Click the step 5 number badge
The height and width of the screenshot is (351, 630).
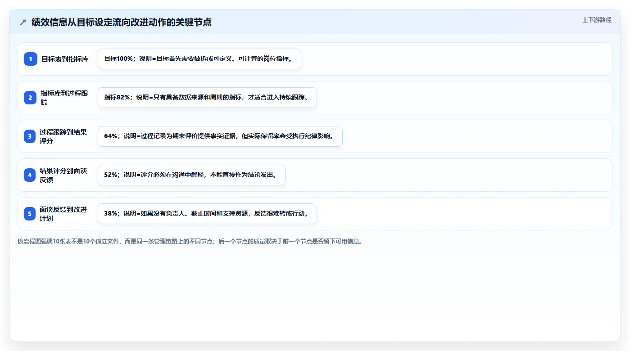[30, 214]
